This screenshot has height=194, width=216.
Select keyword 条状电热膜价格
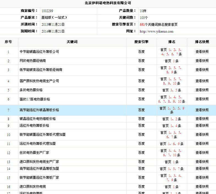click(31, 90)
